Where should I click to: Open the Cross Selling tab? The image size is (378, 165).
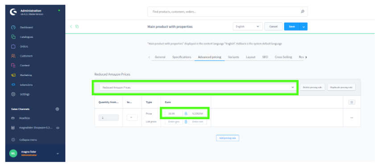tap(283, 57)
